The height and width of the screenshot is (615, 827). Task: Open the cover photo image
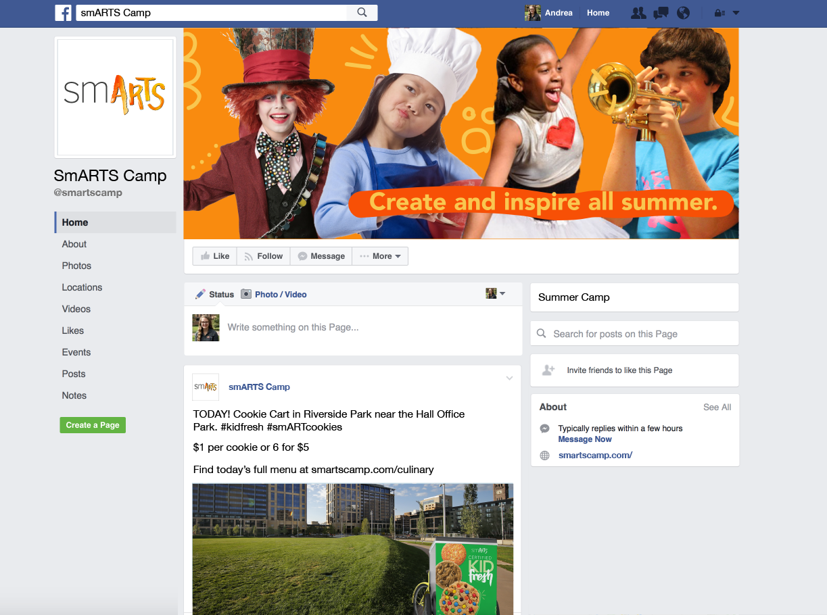pyautogui.click(x=461, y=133)
